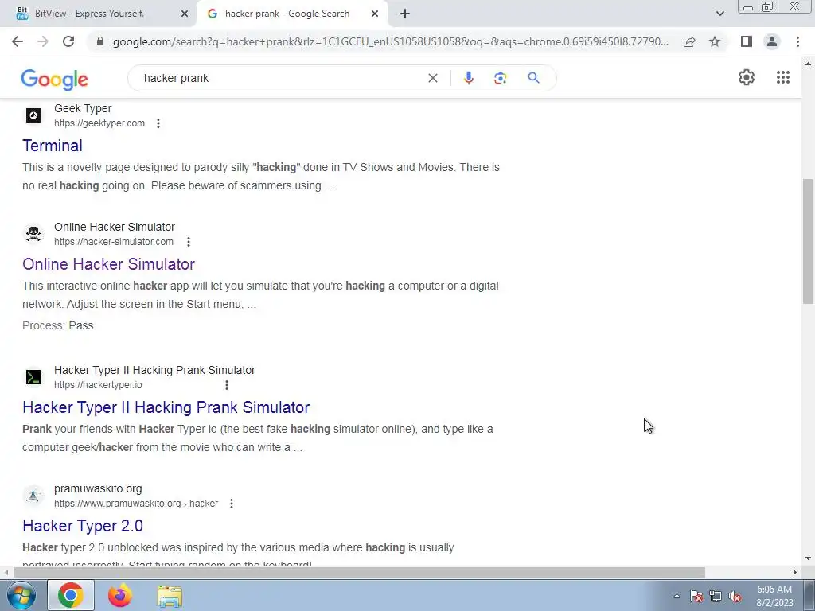
Task: Click the scroll down arrow of vertical scrollbar
Action: 808,559
